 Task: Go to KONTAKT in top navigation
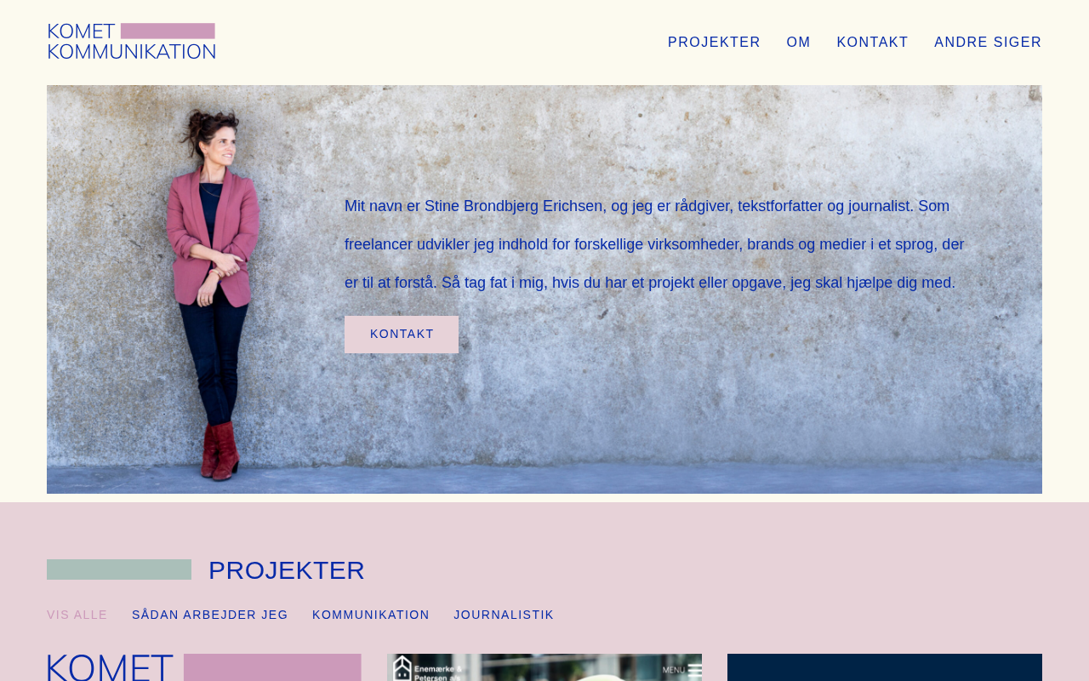point(872,43)
